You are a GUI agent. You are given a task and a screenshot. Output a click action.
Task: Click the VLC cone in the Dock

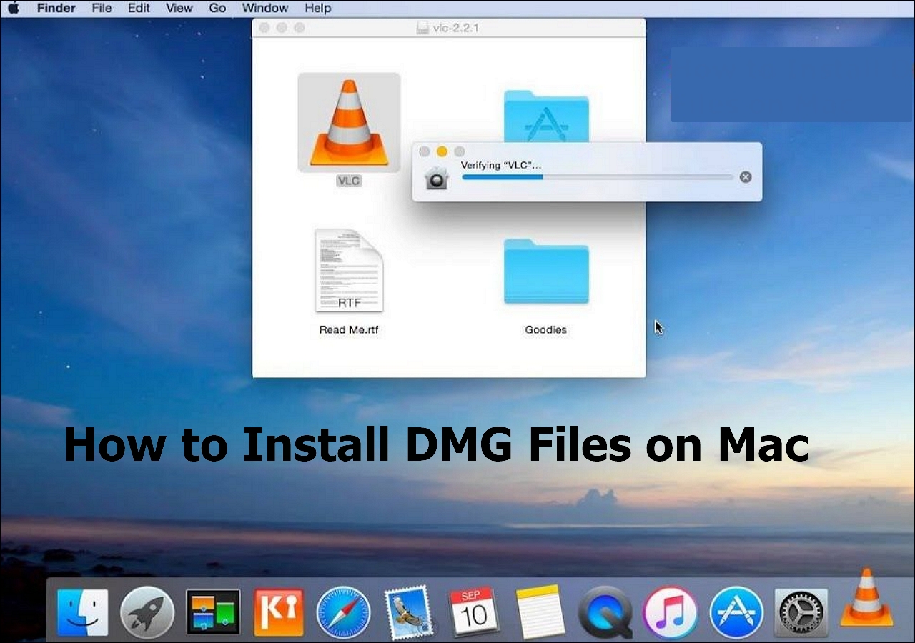(x=866, y=599)
